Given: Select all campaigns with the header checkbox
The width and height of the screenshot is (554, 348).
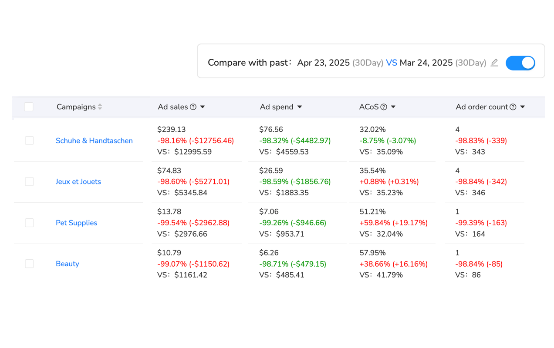Looking at the screenshot, I should point(29,107).
